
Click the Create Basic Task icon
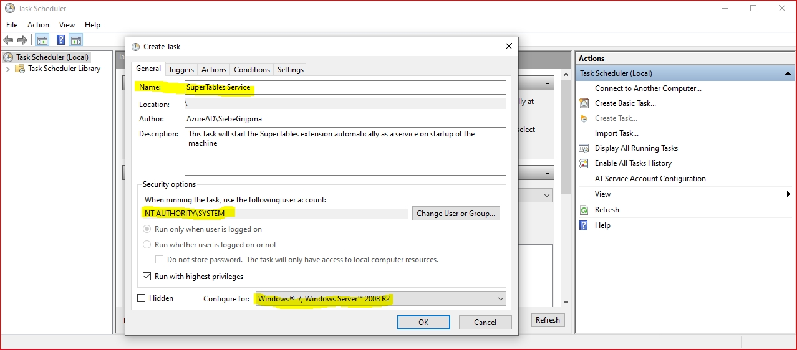coord(584,103)
